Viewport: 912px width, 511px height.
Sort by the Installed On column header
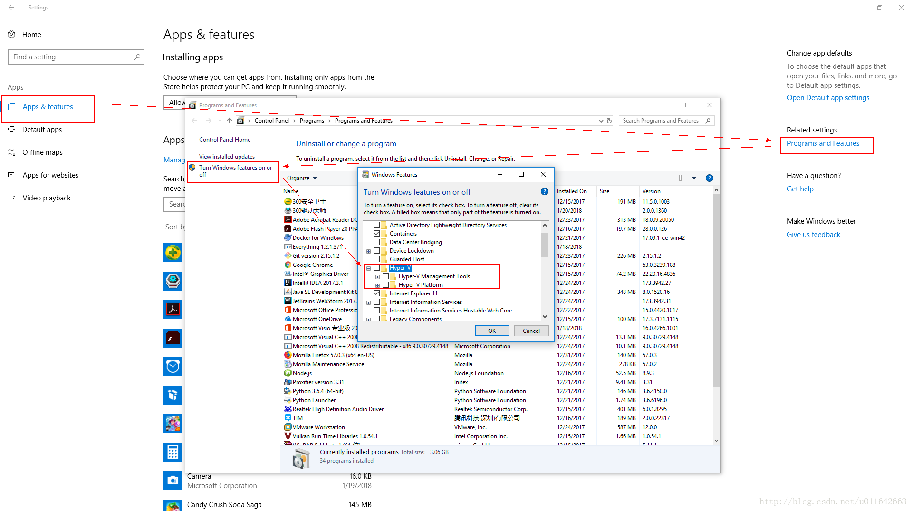(572, 191)
